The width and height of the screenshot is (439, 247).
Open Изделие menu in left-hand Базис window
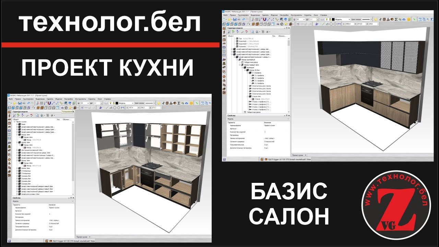[x=59, y=99]
